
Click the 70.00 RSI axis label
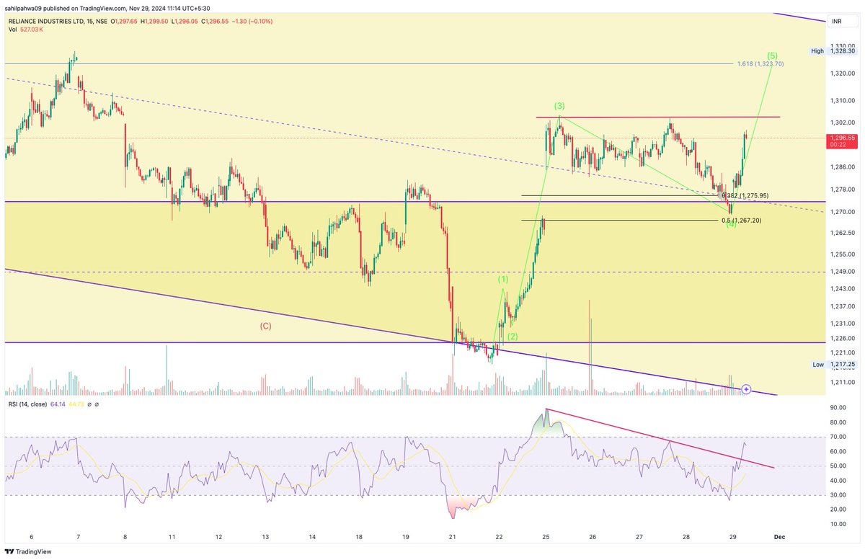(x=838, y=437)
